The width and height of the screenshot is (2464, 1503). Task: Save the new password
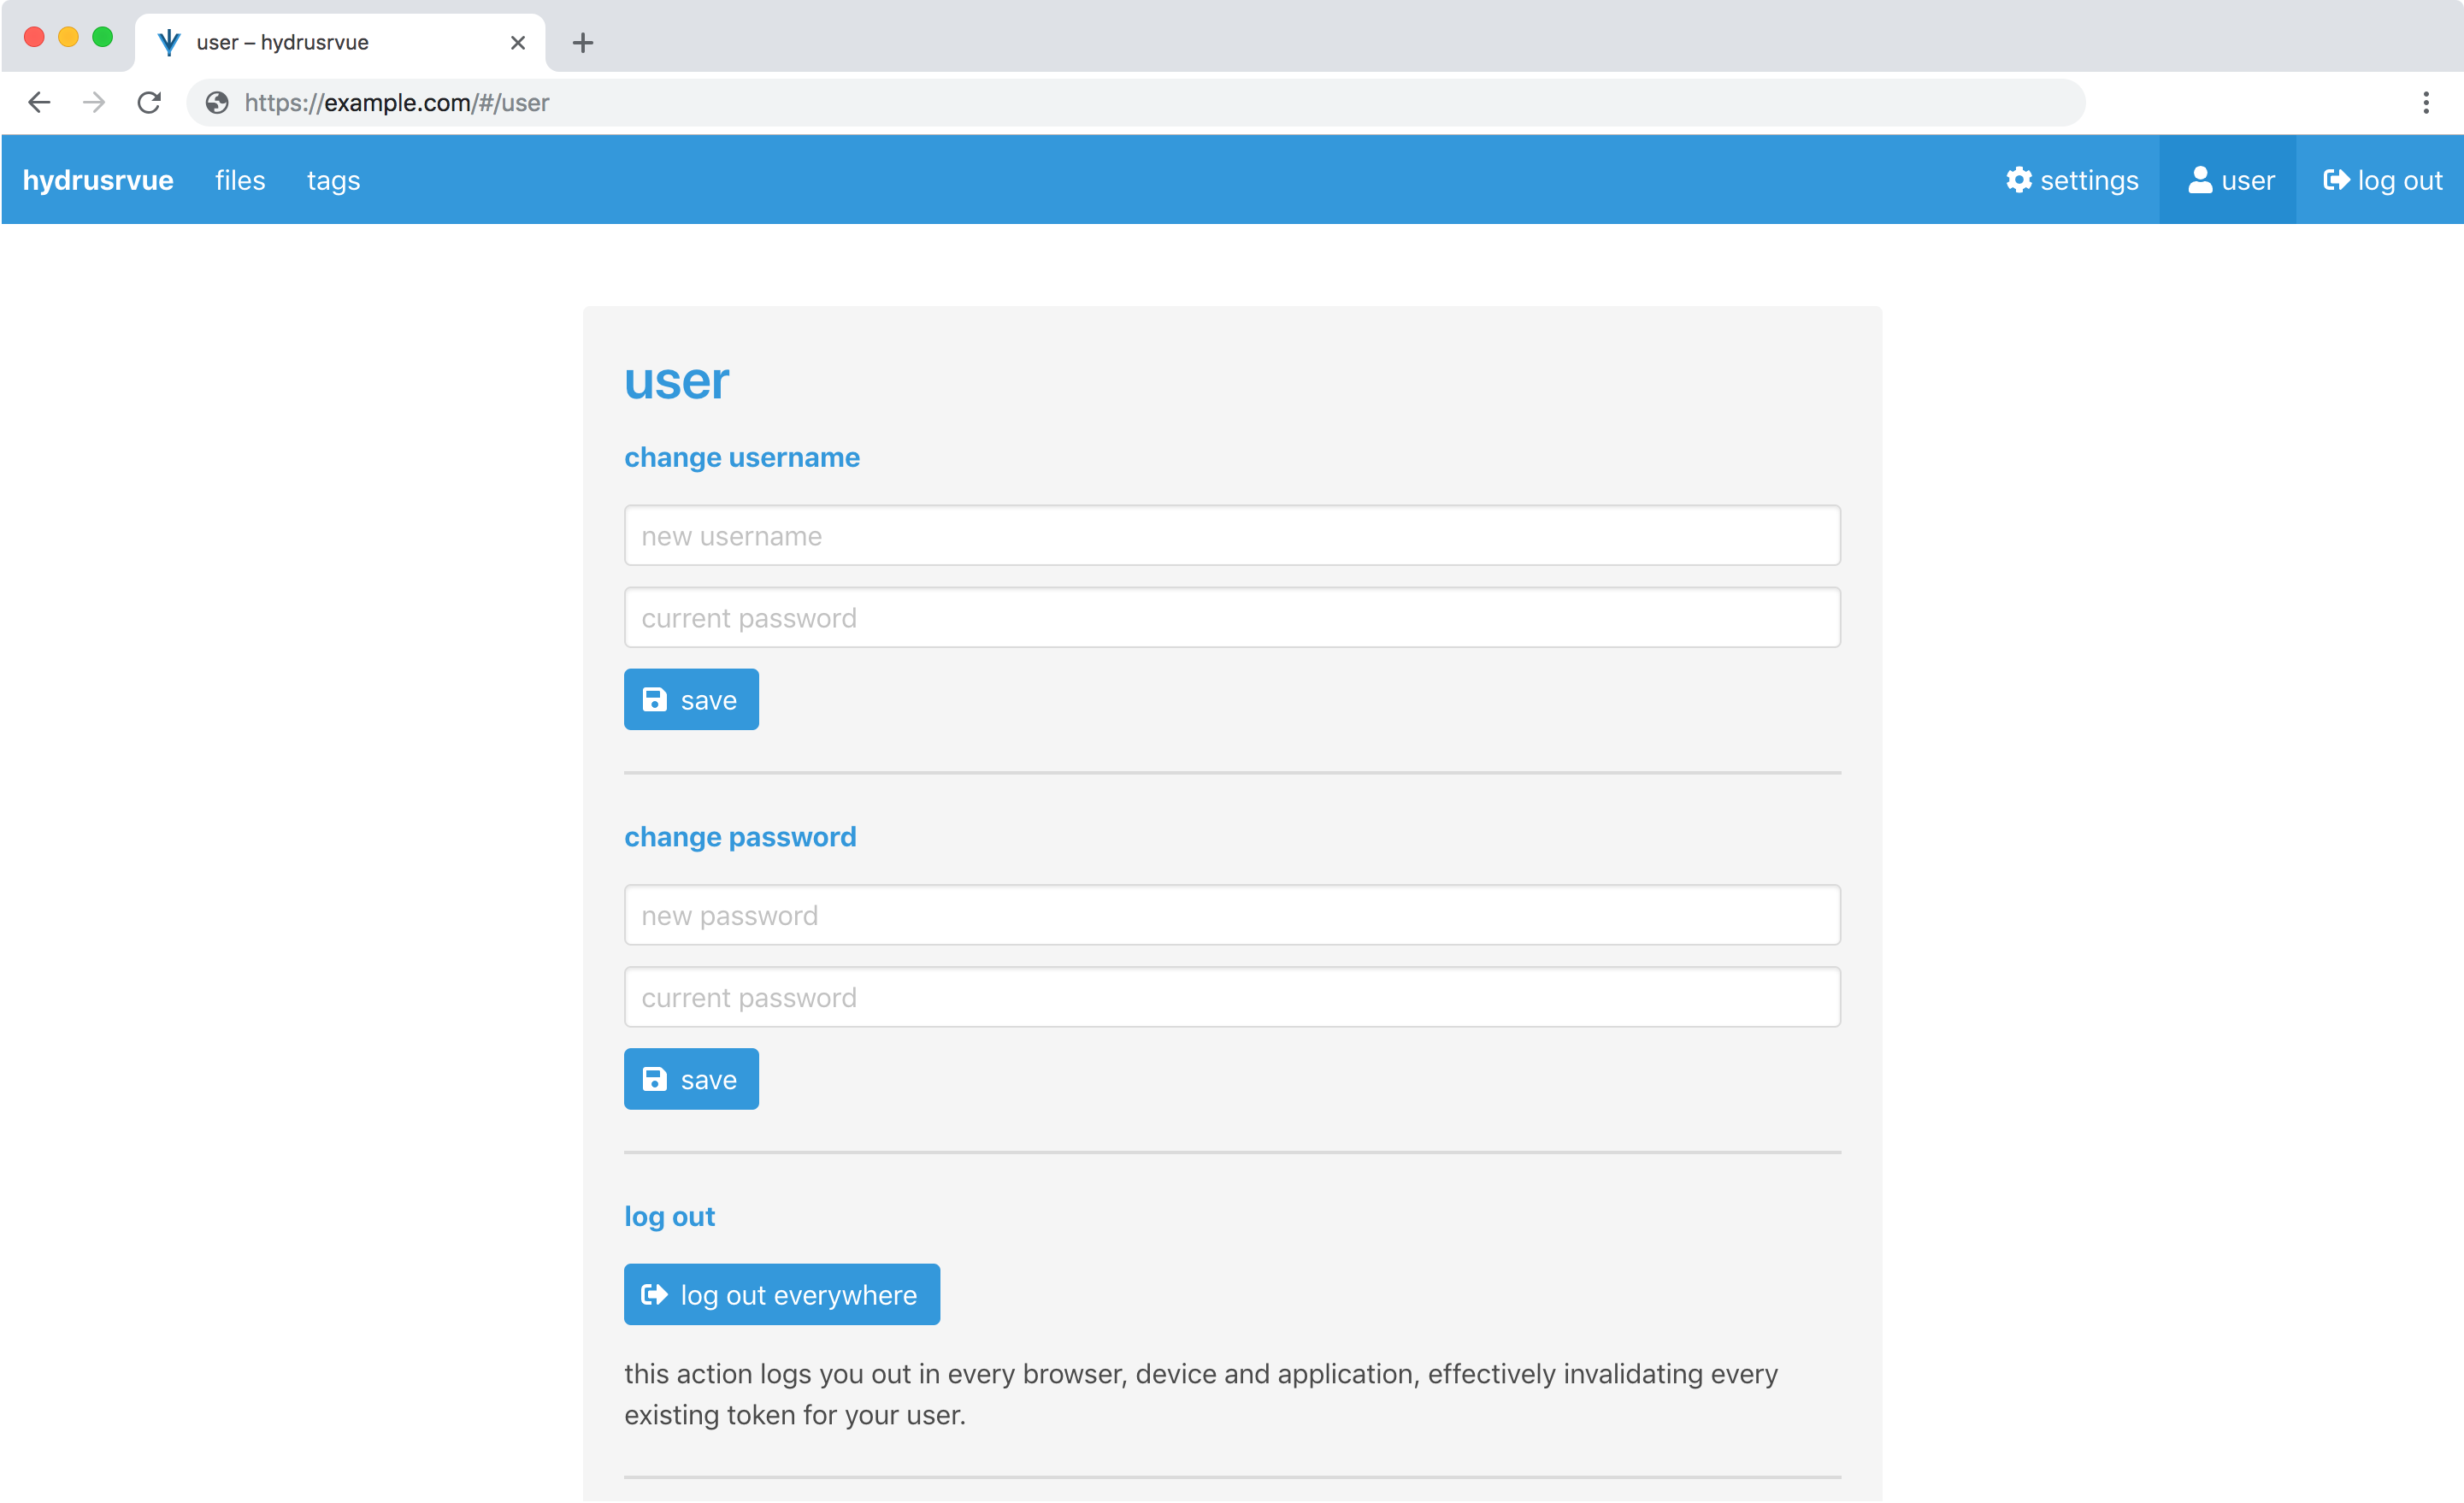[691, 1080]
